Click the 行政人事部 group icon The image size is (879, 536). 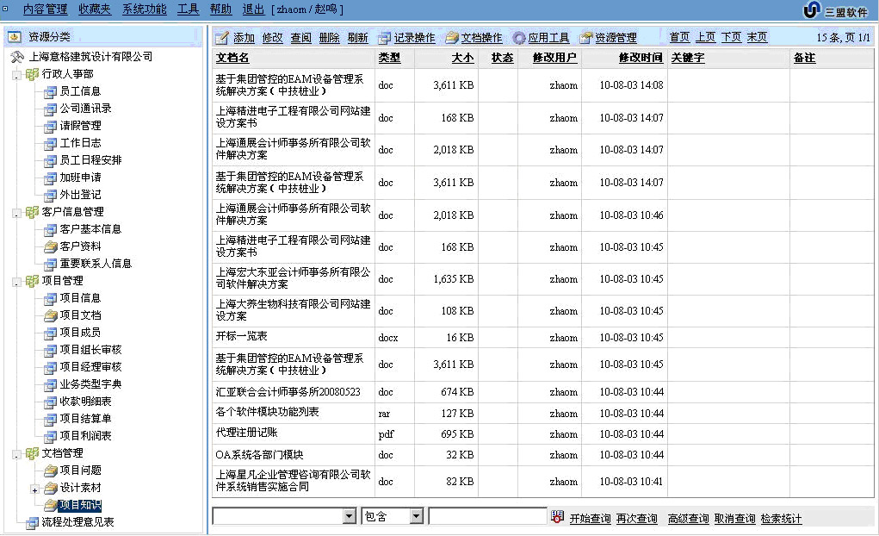(x=32, y=74)
